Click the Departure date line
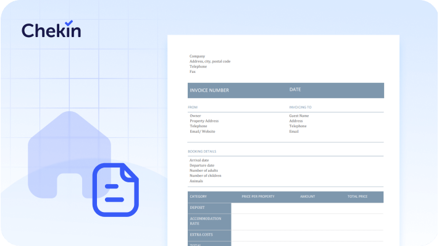Screen dimensions: 439x246 pyautogui.click(x=202, y=165)
